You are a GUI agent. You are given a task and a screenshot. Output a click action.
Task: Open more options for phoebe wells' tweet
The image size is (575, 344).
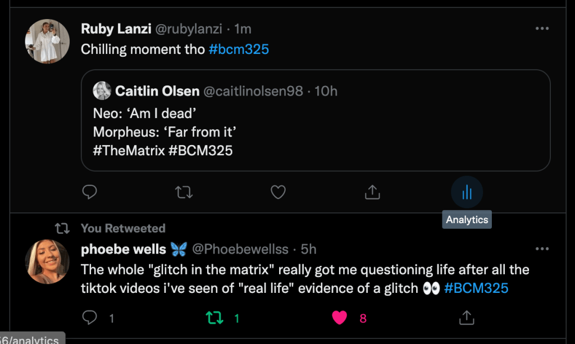click(542, 249)
